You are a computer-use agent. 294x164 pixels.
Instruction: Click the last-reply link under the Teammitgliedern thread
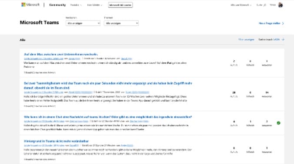click(x=43, y=92)
